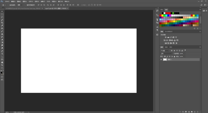Select the Rectangle shape tool
The image size is (208, 113).
click(2, 60)
